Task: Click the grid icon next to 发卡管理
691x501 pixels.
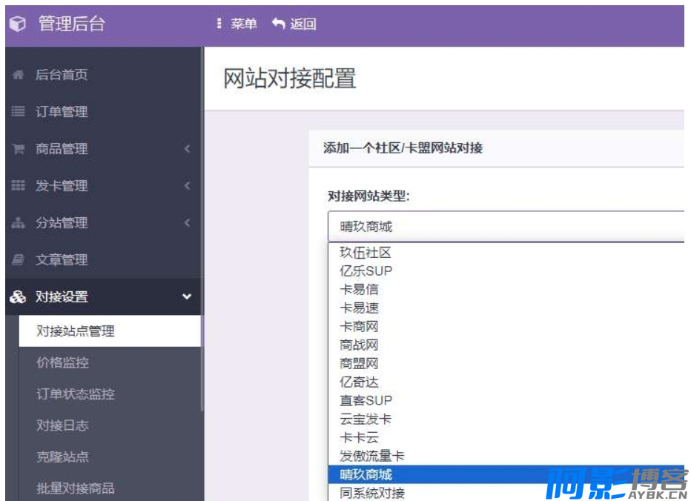Action: [x=18, y=185]
